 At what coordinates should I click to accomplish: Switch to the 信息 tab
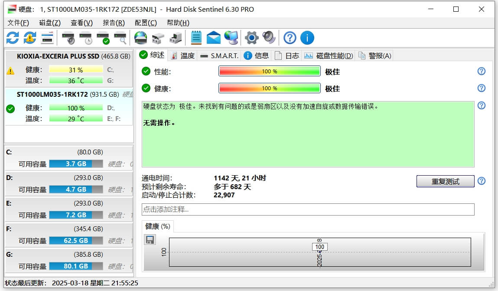(256, 56)
